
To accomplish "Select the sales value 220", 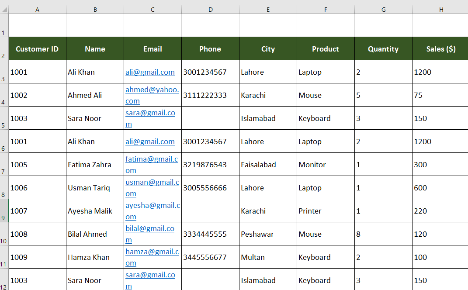I will point(440,211).
